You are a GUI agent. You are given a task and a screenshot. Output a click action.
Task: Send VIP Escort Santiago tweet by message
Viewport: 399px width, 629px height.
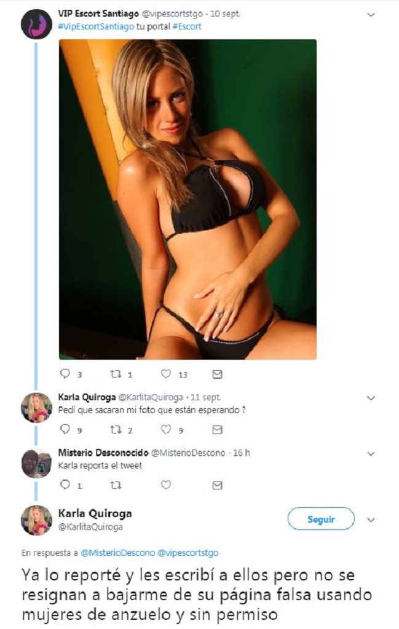click(216, 374)
